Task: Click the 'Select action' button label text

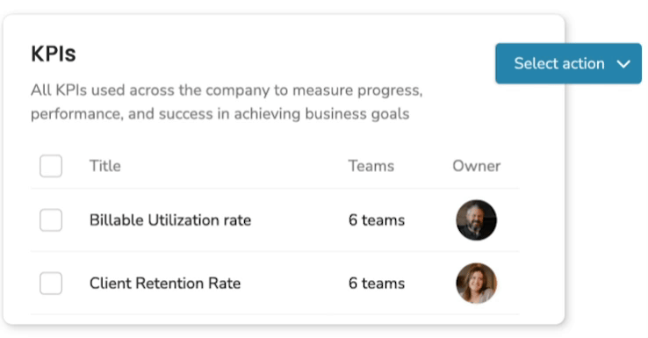Action: click(559, 63)
